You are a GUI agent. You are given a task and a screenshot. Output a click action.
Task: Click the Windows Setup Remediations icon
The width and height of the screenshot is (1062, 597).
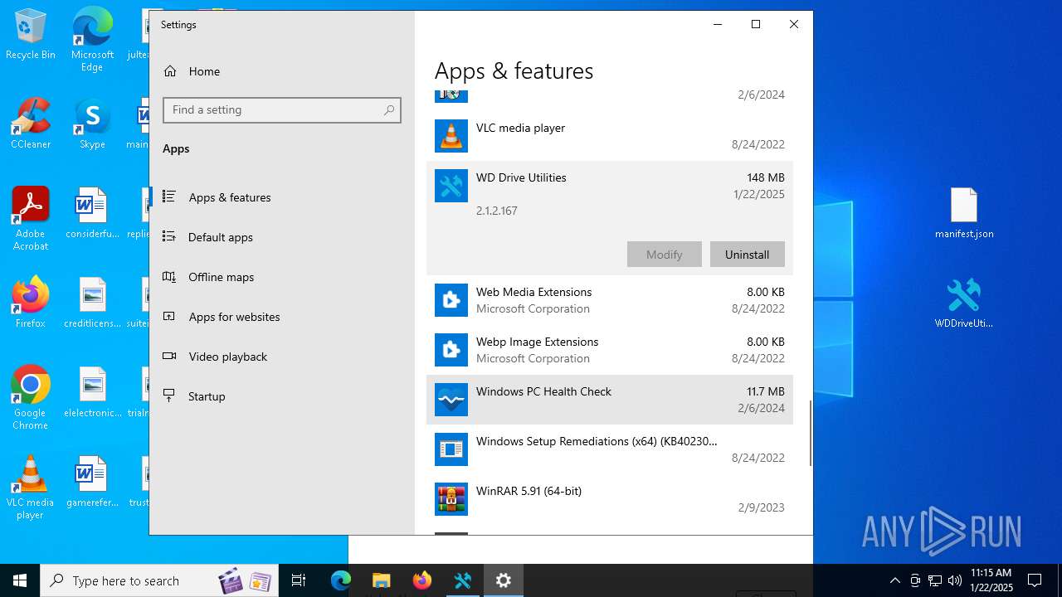click(451, 449)
